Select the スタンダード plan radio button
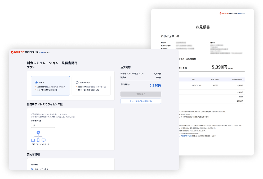 click(x=77, y=82)
